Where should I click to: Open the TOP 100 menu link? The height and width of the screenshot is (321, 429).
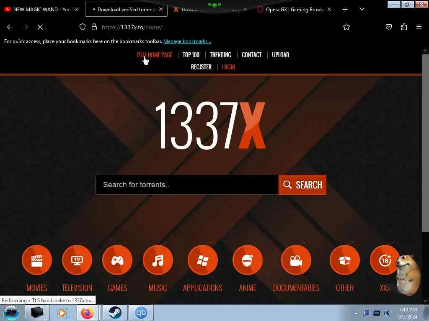point(191,55)
